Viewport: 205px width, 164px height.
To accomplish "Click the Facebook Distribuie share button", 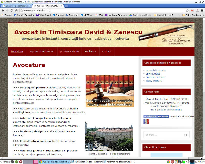I will tap(163, 116).
